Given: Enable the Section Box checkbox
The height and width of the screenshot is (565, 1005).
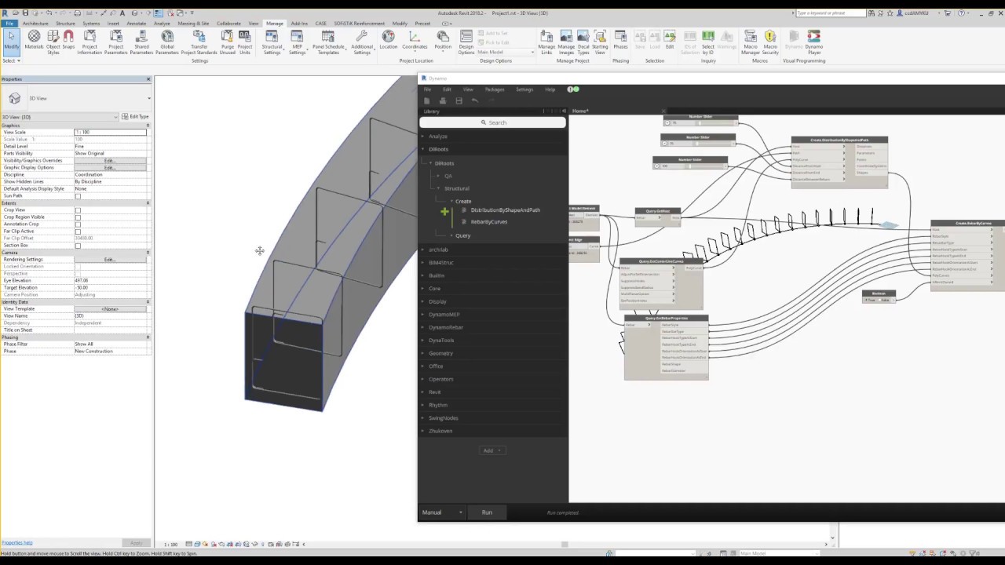Looking at the screenshot, I should point(78,246).
